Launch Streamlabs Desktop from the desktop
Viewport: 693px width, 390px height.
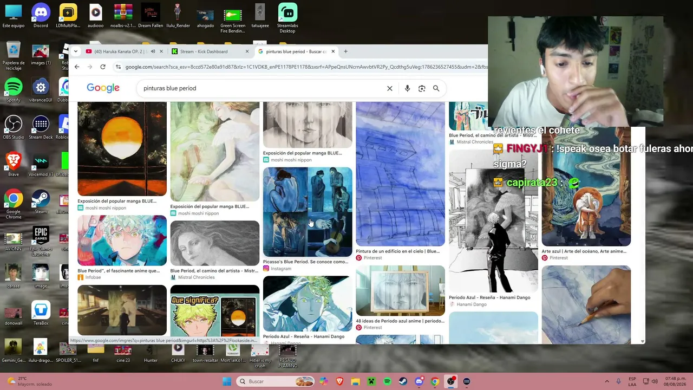[x=287, y=18]
